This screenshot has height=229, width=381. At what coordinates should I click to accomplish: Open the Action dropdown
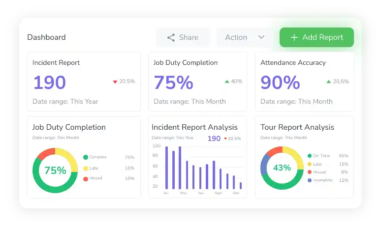tap(245, 37)
